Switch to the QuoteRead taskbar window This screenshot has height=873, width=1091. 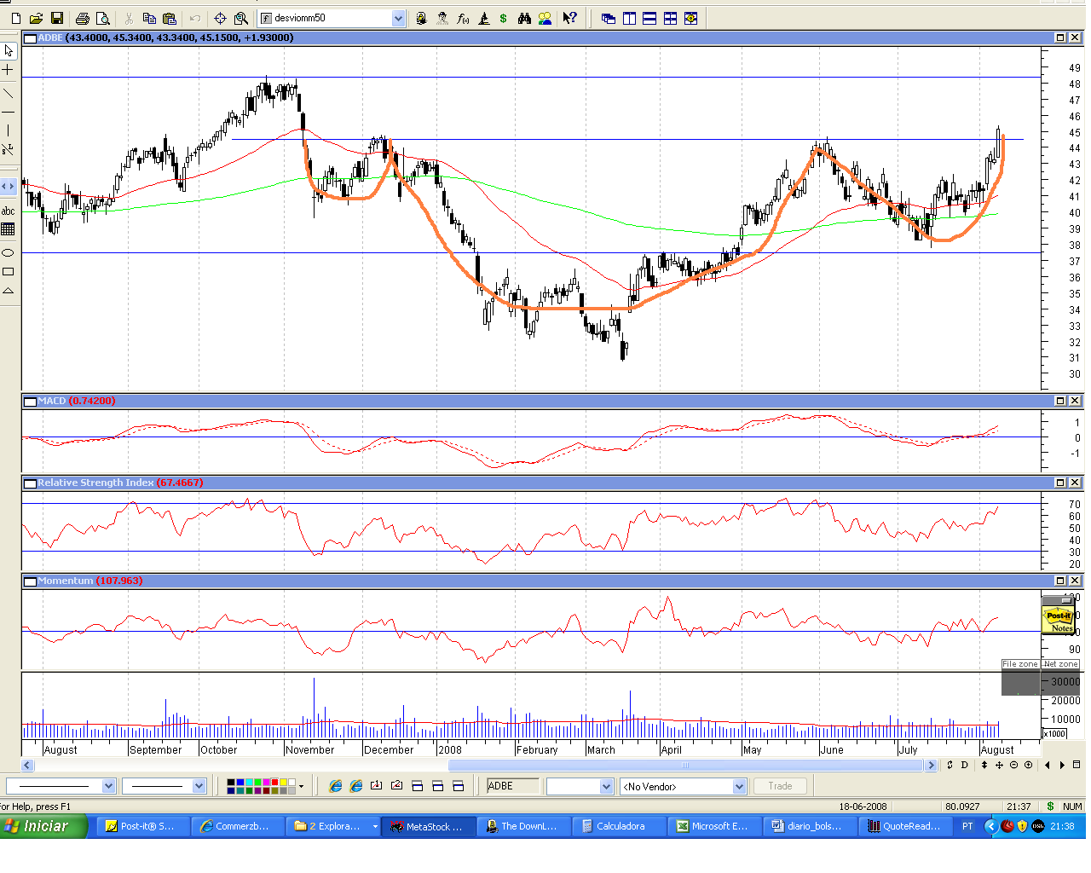coord(906,826)
